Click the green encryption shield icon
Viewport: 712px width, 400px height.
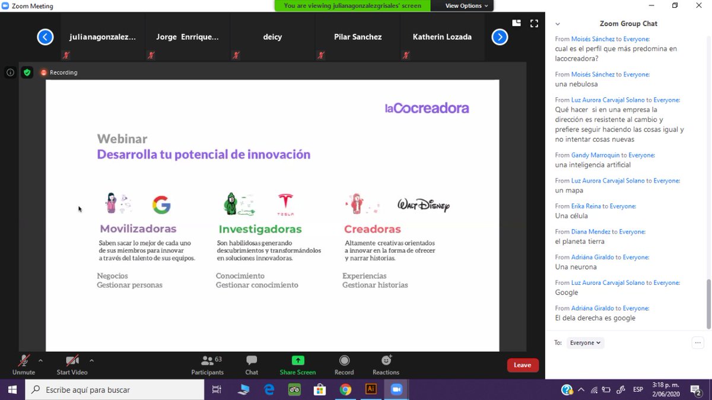27,72
